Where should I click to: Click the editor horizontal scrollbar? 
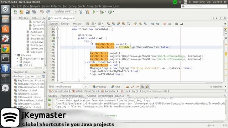(x=134, y=83)
